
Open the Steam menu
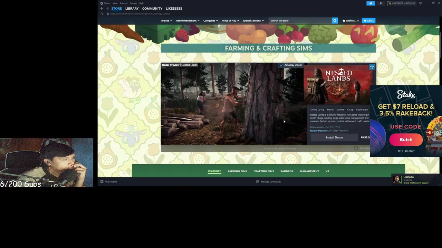tap(107, 3)
